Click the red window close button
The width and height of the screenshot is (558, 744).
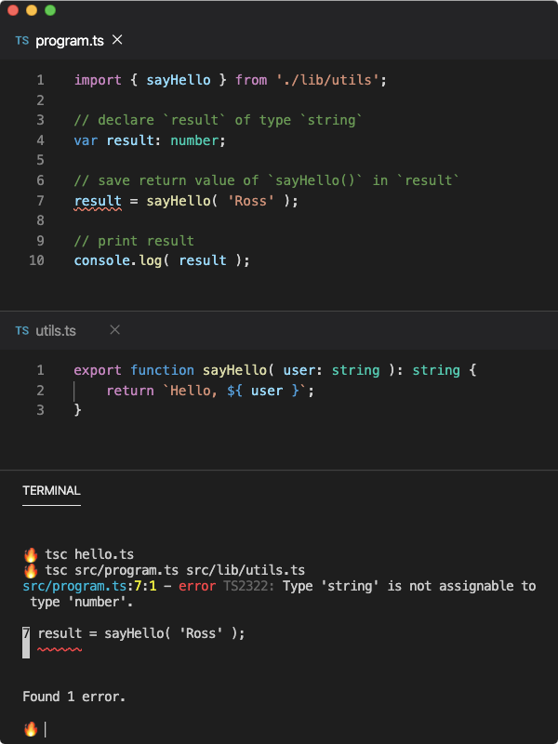[13, 10]
